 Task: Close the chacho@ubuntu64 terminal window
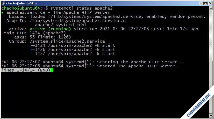click(x=210, y=3)
